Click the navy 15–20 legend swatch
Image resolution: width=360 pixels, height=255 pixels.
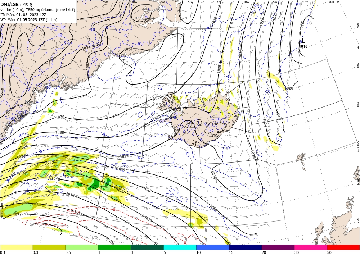pyautogui.click(x=246, y=247)
